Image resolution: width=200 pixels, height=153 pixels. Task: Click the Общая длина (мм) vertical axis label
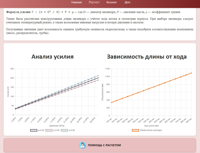click(x=102, y=92)
